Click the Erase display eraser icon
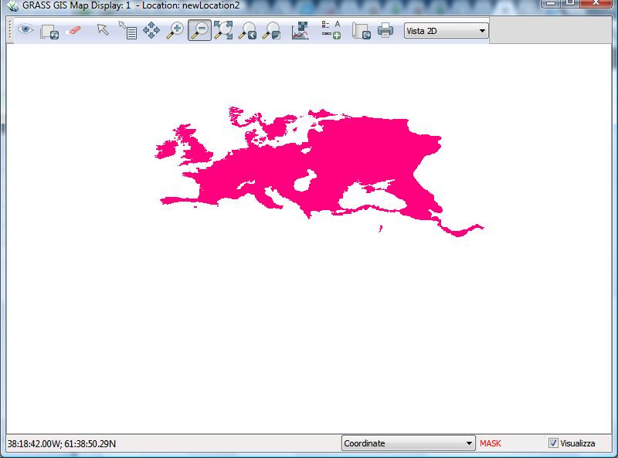The height and width of the screenshot is (458, 618). pos(73,31)
